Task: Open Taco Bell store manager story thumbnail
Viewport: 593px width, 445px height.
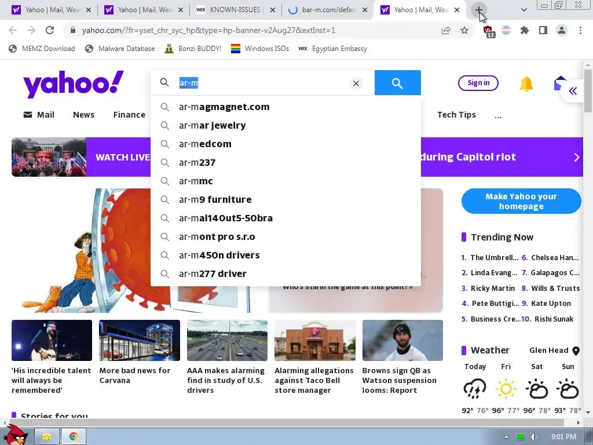Action: pyautogui.click(x=315, y=340)
